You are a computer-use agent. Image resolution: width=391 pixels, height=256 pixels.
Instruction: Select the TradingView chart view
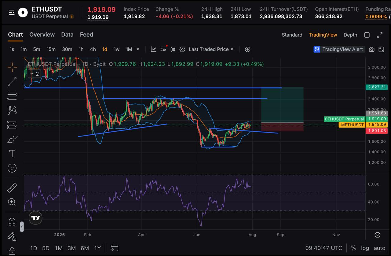point(323,35)
